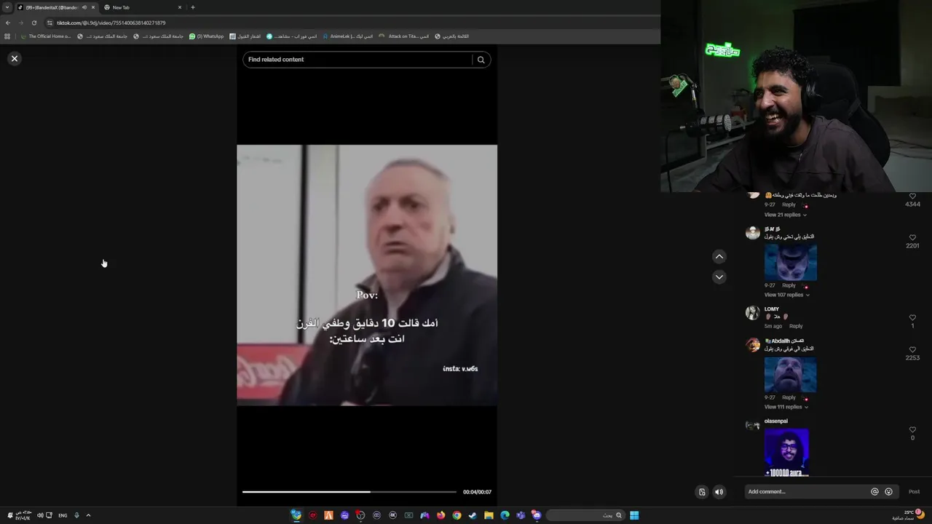The image size is (932, 524).
Task: Seek using the video progress bar
Action: (349, 492)
